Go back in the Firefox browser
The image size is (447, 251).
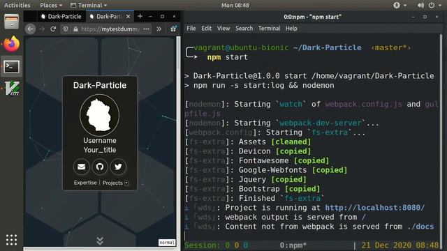click(x=31, y=29)
